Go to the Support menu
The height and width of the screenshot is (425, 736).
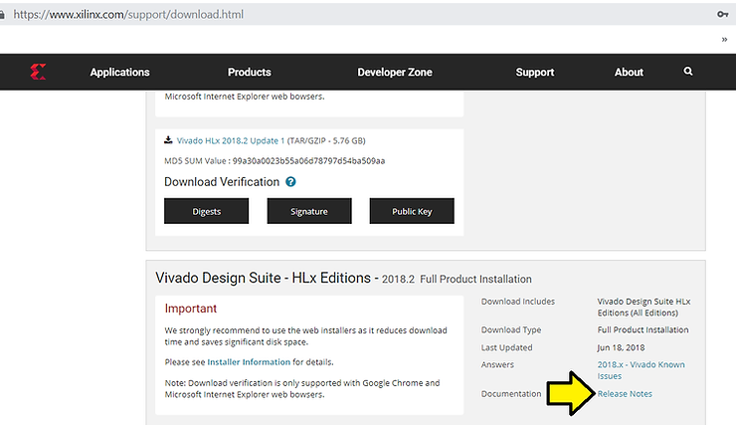point(535,72)
